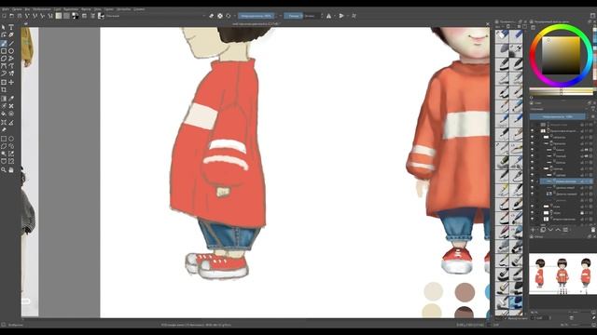Toggle the horizontal mirror tool
This screenshot has height=335, width=597.
click(328, 16)
